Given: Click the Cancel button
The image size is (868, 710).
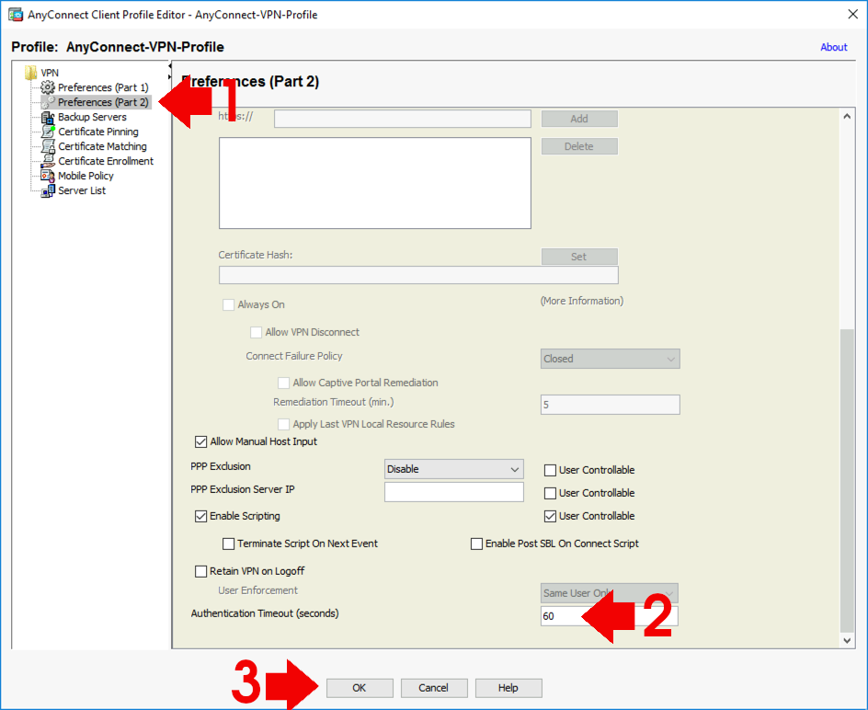Looking at the screenshot, I should tap(434, 688).
